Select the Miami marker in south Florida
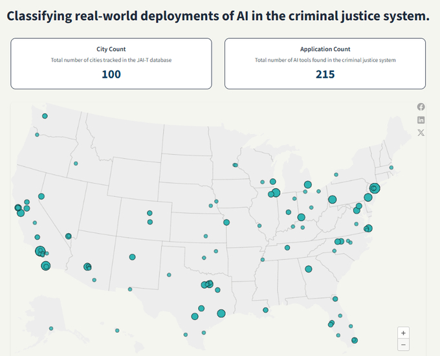440x356 pixels. 354,340
